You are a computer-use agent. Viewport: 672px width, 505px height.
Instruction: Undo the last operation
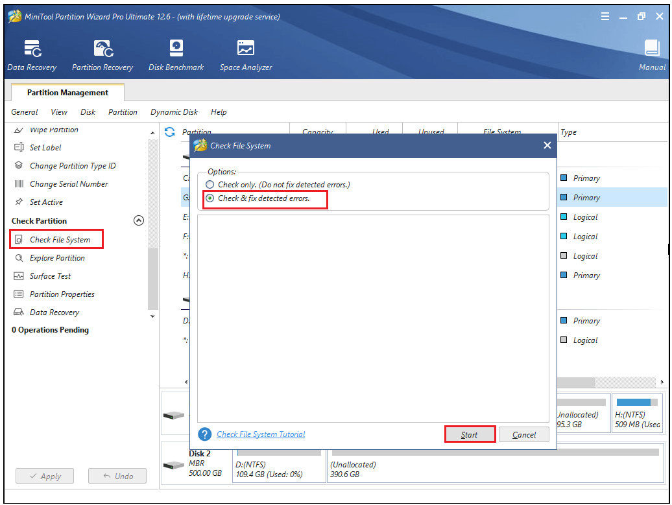[x=117, y=476]
